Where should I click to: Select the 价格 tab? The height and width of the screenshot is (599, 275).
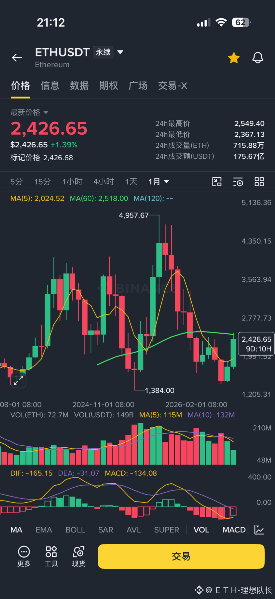tap(21, 85)
